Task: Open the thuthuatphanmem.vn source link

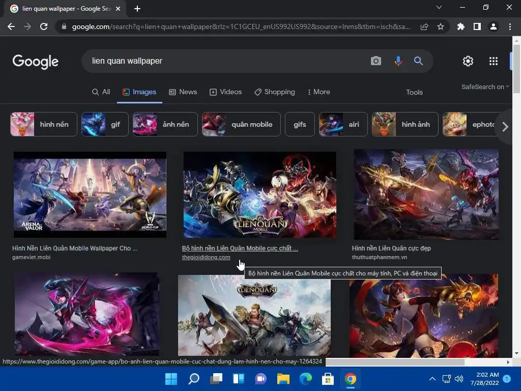Action: [x=380, y=257]
